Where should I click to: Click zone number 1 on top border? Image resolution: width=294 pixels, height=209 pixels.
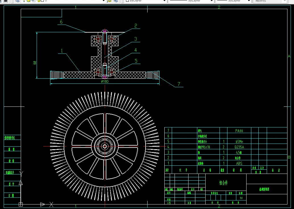coord(76,7)
